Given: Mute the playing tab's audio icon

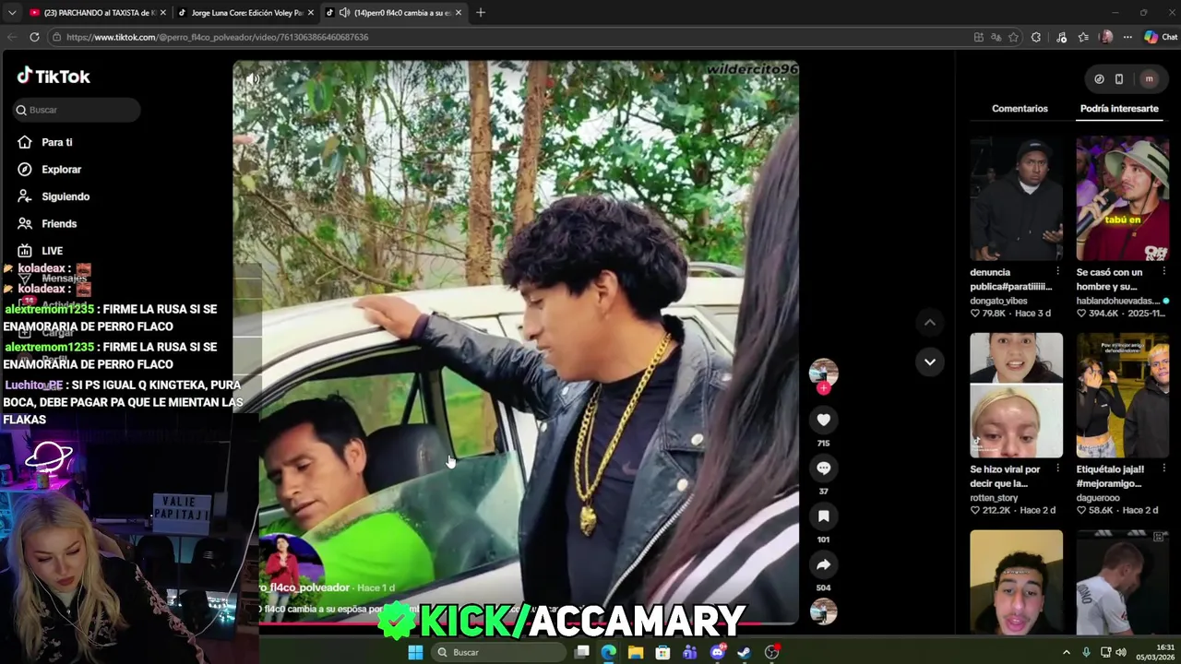Looking at the screenshot, I should click(x=344, y=13).
